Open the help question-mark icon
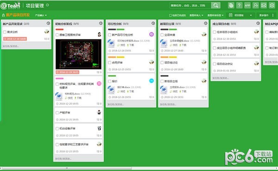 click(239, 5)
